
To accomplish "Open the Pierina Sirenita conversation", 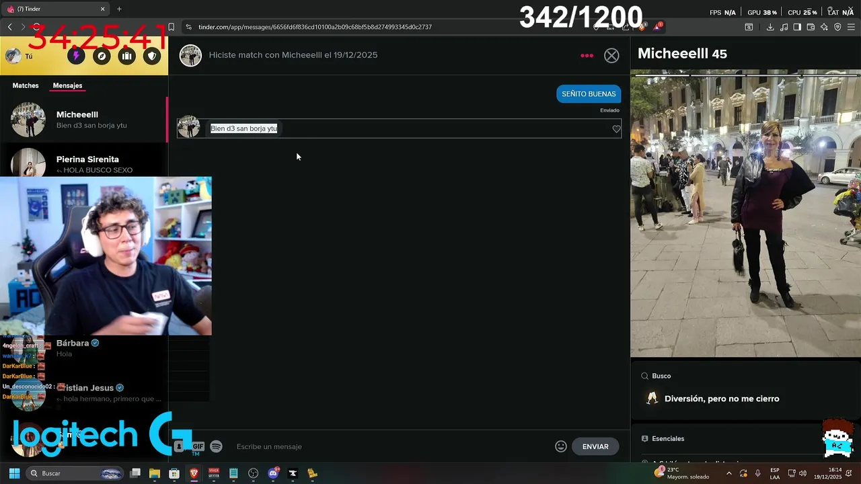I will pos(84,161).
